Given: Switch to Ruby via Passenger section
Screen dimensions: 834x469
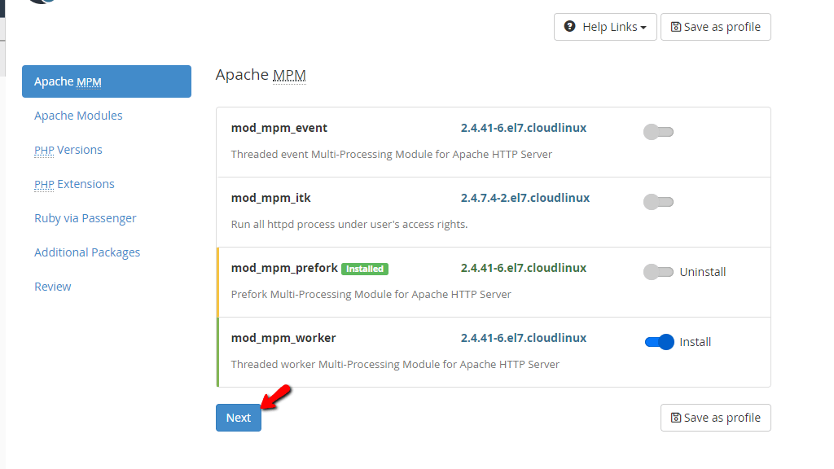Looking at the screenshot, I should click(x=85, y=218).
